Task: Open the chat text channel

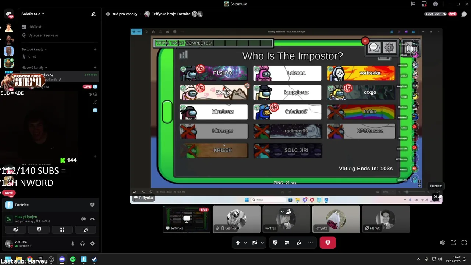Action: [x=32, y=56]
